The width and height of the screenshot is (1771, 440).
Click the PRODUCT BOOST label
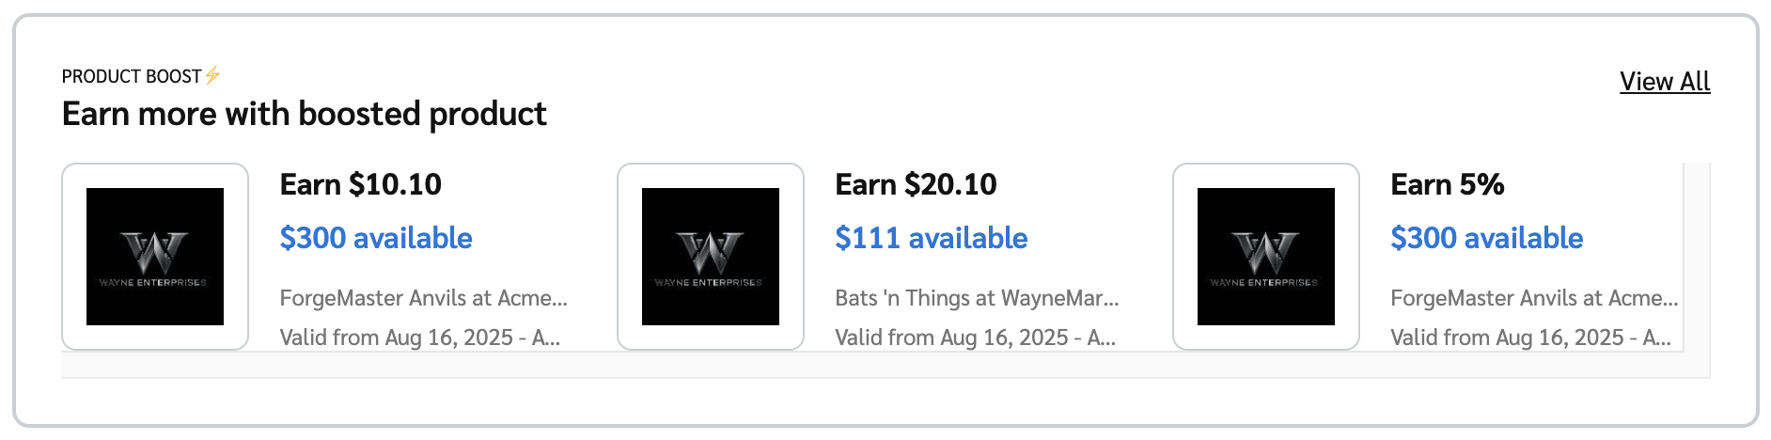(132, 76)
